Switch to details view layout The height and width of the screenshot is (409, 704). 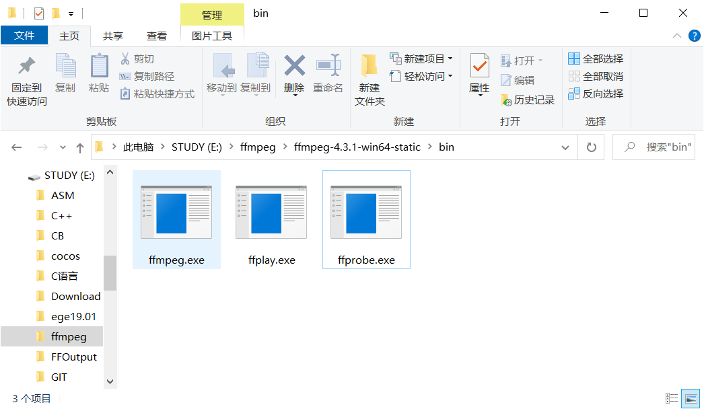click(x=672, y=398)
